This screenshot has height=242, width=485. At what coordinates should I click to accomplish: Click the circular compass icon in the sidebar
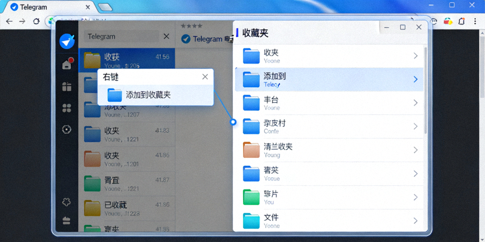67,129
